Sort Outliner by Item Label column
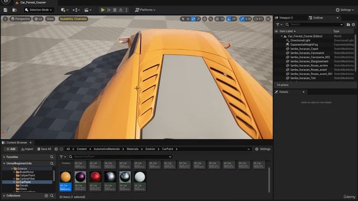Viewport: 358px width, 201px height. tap(288, 31)
